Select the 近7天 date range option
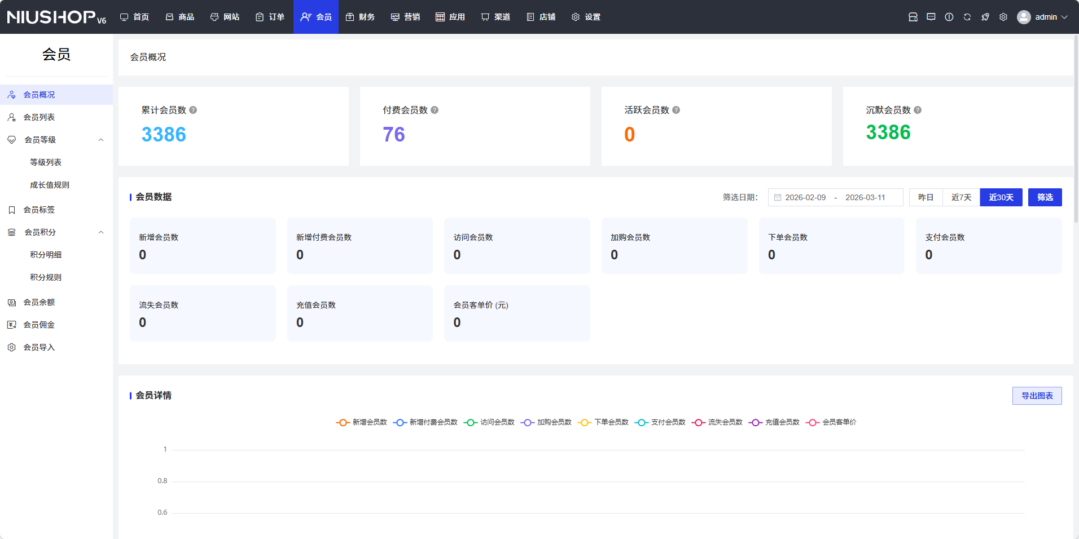 [961, 197]
